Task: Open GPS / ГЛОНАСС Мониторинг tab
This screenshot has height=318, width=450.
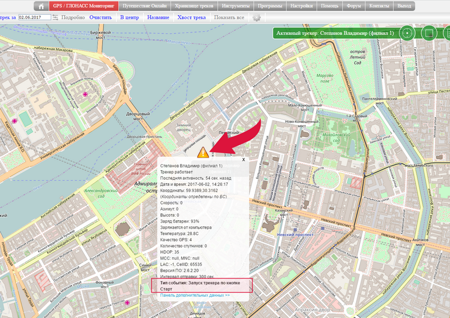Action: 84,6
